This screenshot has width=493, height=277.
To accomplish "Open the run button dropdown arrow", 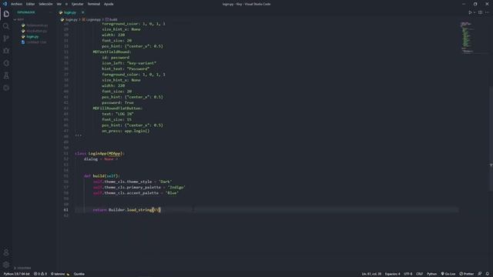I will [x=475, y=12].
